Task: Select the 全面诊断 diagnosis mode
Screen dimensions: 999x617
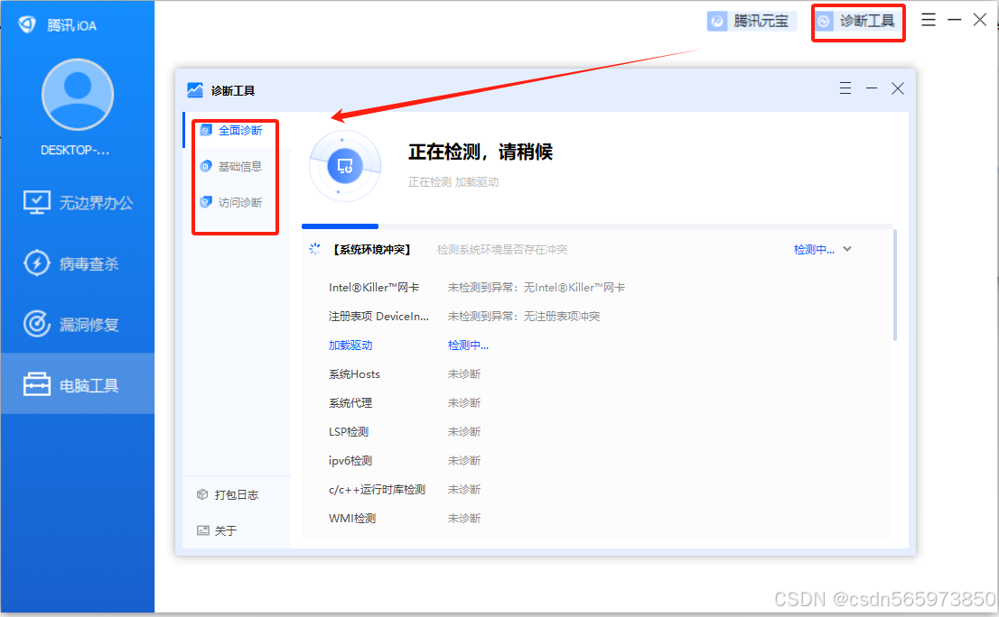Action: [x=237, y=130]
